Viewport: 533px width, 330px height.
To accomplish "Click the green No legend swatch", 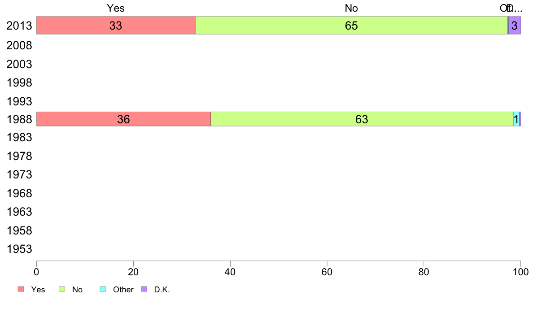I will point(62,289).
